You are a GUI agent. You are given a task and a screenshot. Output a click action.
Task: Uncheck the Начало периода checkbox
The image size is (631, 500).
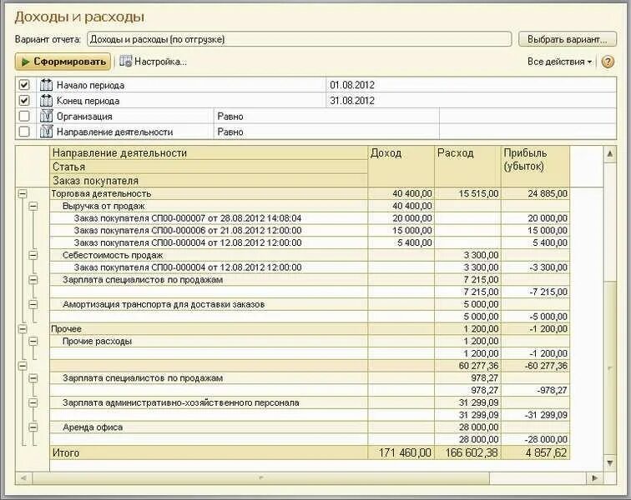click(24, 85)
